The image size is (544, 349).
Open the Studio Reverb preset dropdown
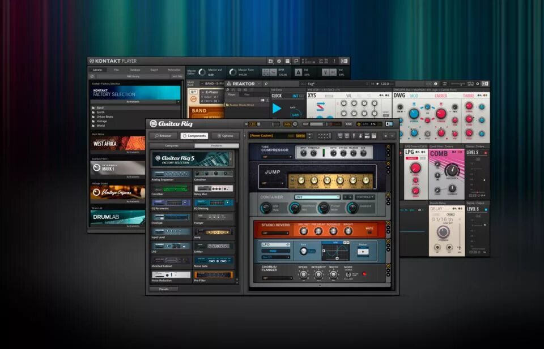[x=275, y=233]
